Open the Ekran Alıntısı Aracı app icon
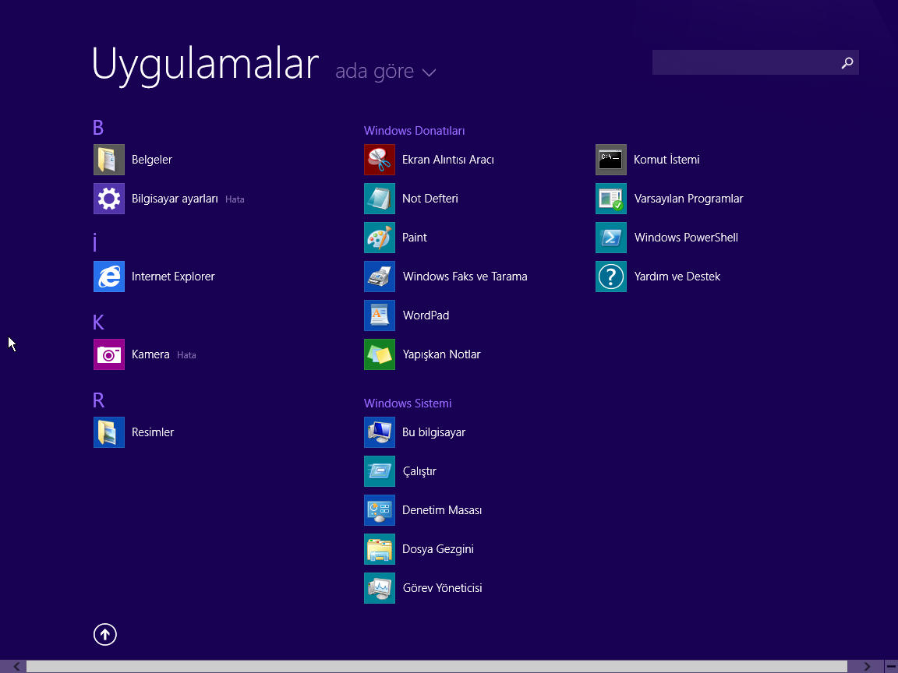The height and width of the screenshot is (673, 898). pos(380,160)
